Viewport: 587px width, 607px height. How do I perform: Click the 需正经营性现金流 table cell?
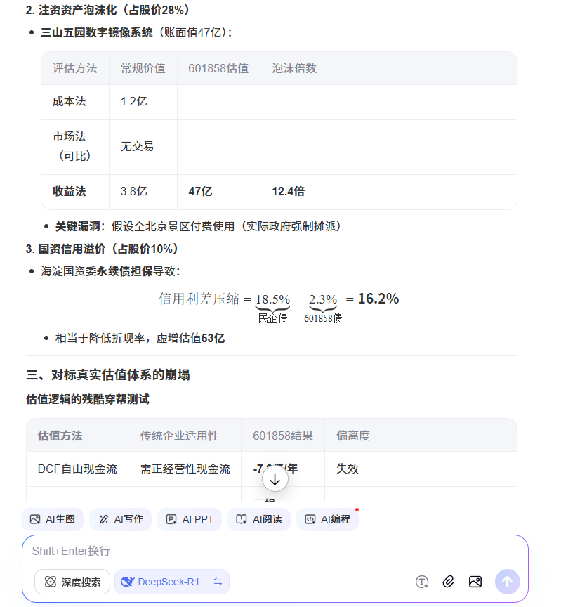(185, 469)
